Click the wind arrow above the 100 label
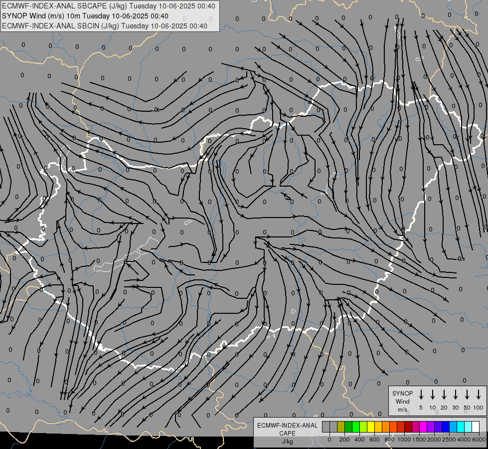Viewport: 488px width, 449px height. click(x=479, y=395)
